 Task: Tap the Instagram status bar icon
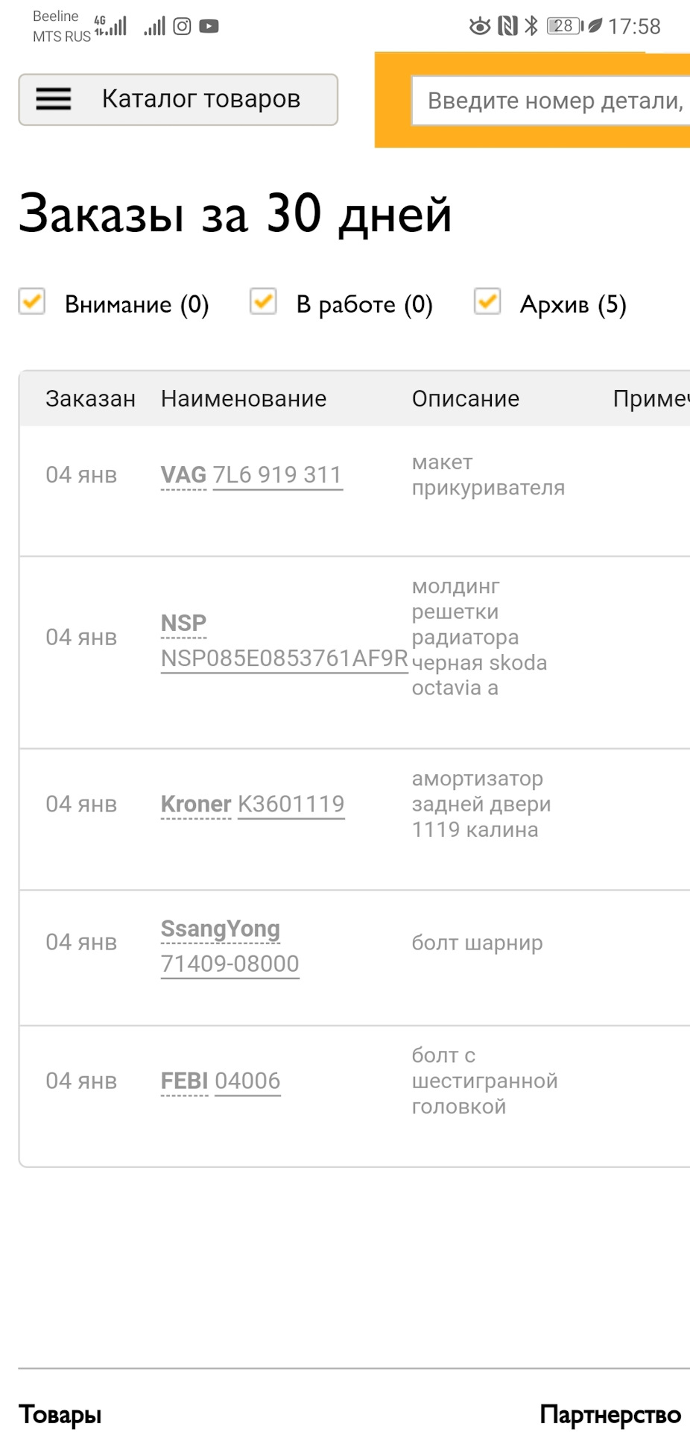point(182,27)
